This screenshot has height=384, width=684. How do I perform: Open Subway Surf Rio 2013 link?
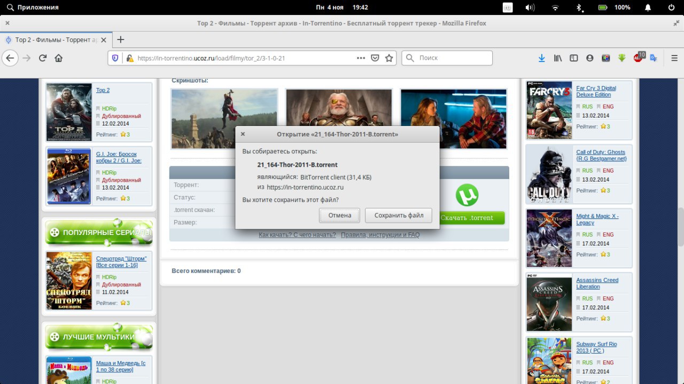pos(596,348)
